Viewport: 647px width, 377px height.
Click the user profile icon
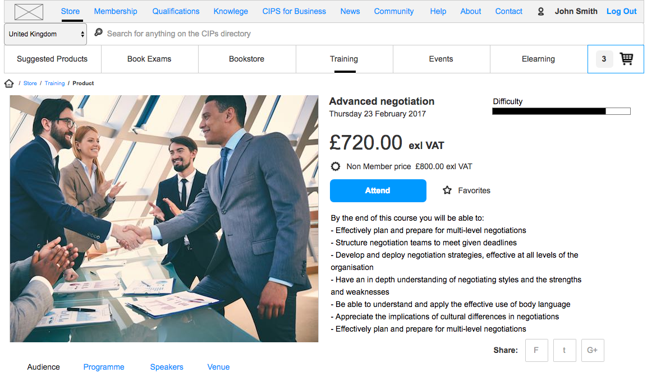pyautogui.click(x=541, y=11)
